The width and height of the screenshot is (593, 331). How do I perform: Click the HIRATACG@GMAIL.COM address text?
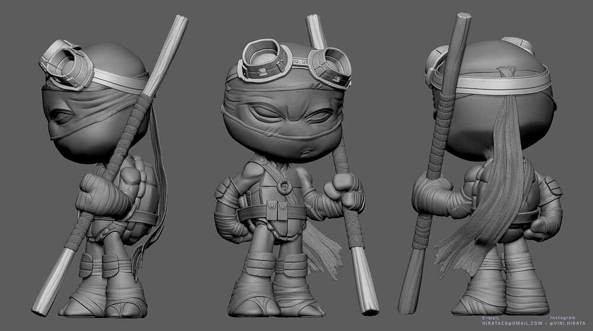pyautogui.click(x=512, y=323)
